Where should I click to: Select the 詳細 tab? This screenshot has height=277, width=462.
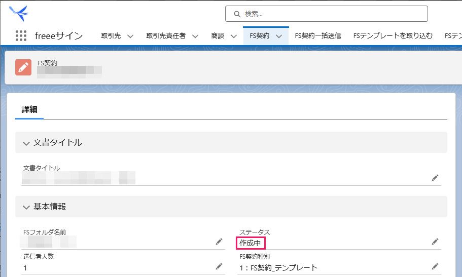coord(29,109)
